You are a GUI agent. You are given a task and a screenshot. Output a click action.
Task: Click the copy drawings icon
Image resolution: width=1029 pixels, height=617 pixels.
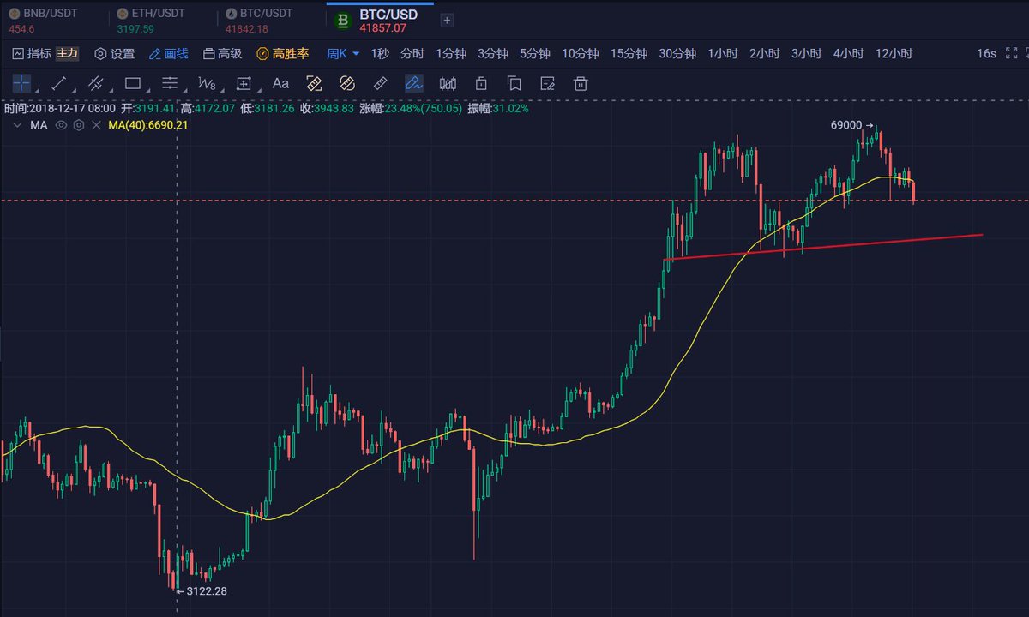(514, 83)
